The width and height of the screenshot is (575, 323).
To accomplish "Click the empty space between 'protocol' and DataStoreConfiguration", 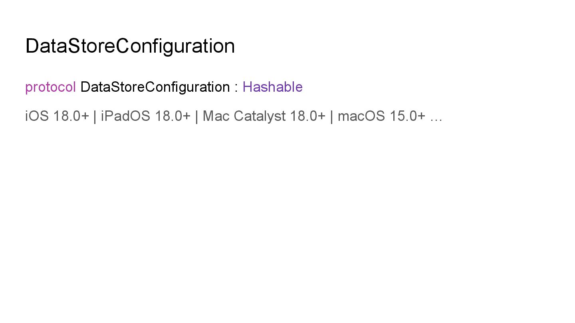I will 78,87.
